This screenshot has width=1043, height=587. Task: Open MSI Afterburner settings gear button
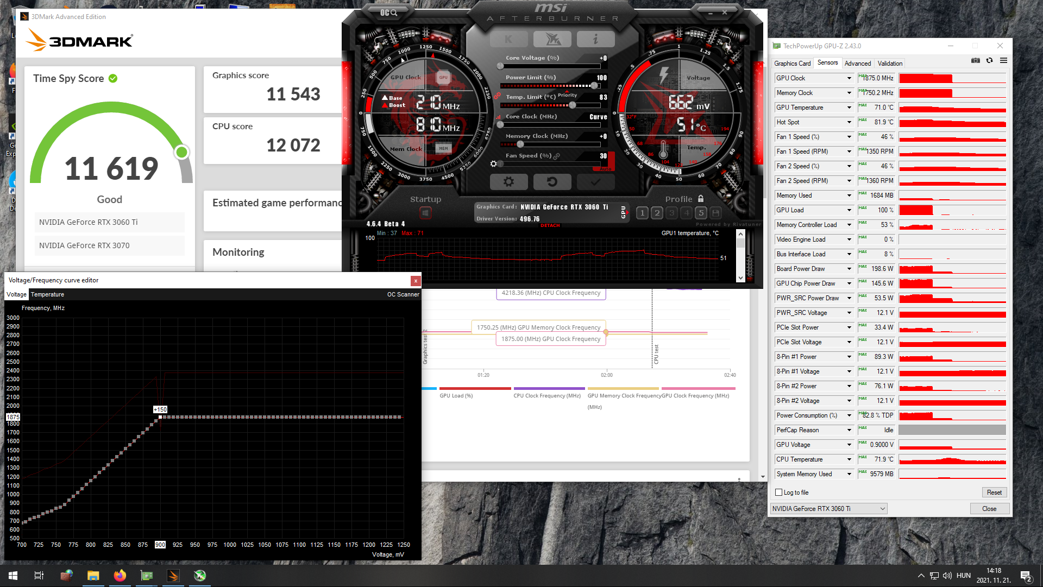pos(508,182)
